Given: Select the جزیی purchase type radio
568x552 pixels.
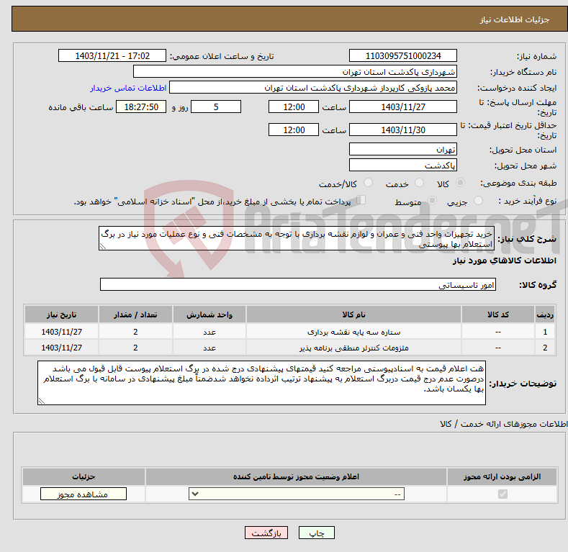Looking at the screenshot, I should pos(478,201).
